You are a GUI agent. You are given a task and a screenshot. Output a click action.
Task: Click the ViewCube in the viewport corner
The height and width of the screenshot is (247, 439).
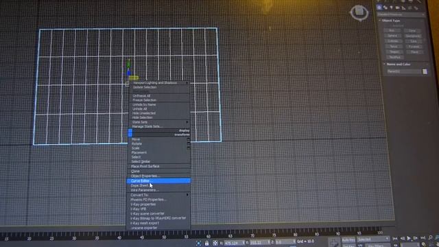coord(359,12)
